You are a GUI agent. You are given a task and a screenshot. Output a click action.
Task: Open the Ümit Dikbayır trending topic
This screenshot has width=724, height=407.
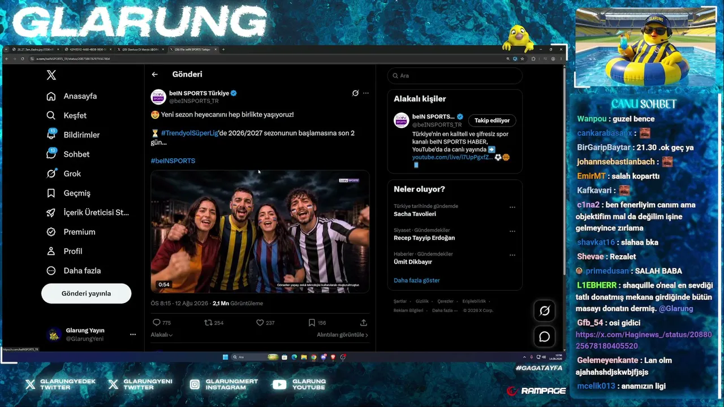413,262
